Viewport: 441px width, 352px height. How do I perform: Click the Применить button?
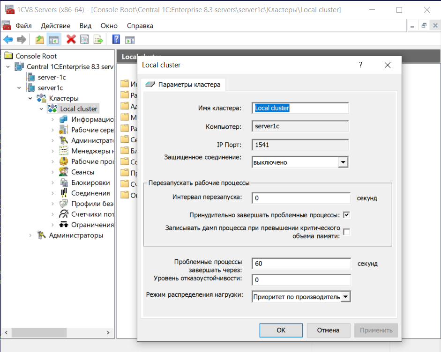pyautogui.click(x=376, y=330)
